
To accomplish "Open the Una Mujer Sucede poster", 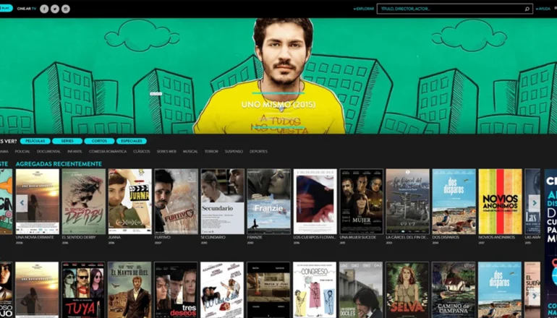I will pyautogui.click(x=361, y=201).
